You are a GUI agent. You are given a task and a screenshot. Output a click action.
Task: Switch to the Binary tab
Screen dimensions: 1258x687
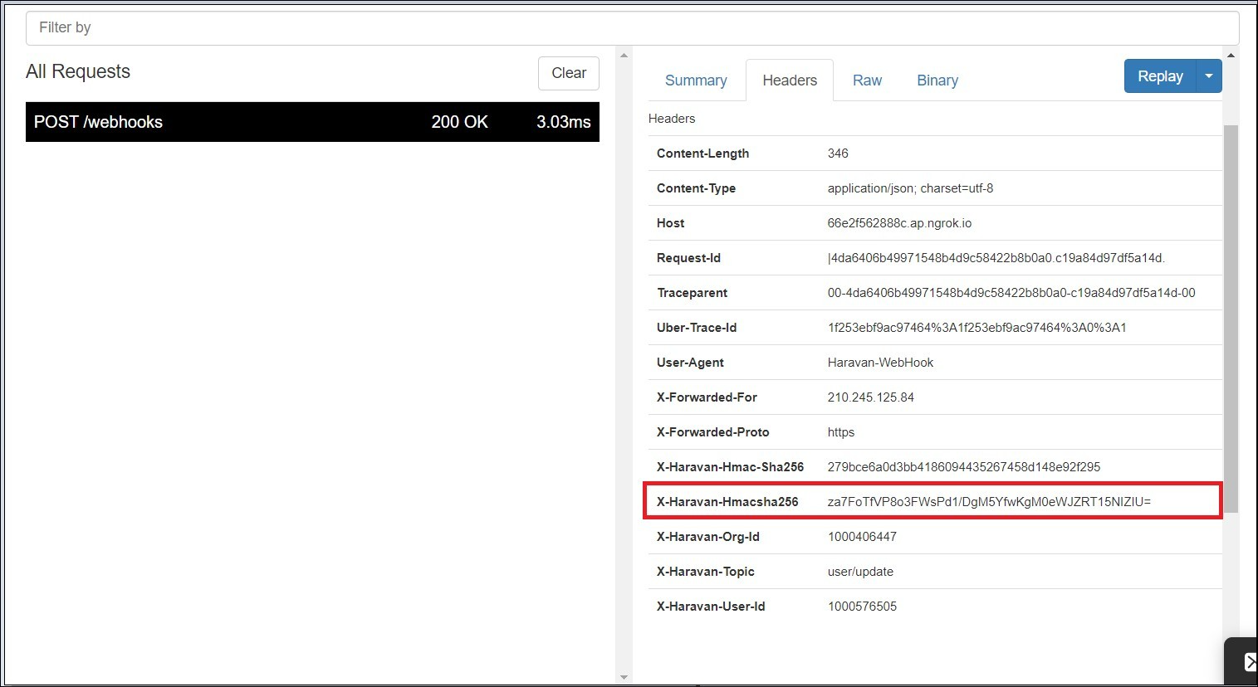[x=937, y=80]
